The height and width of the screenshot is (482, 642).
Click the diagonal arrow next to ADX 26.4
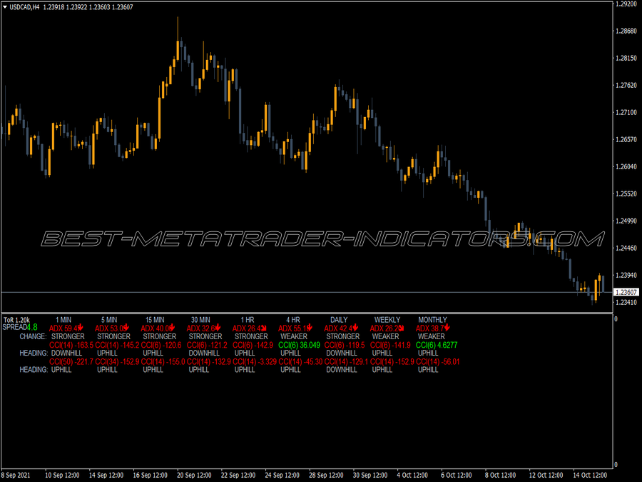[264, 328]
